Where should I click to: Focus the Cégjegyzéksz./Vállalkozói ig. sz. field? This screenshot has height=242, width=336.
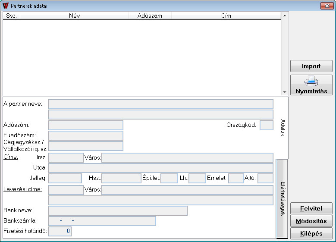[x=86, y=146]
